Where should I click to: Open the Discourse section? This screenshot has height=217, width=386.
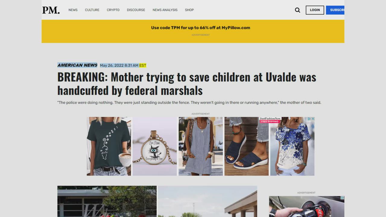[x=136, y=10]
